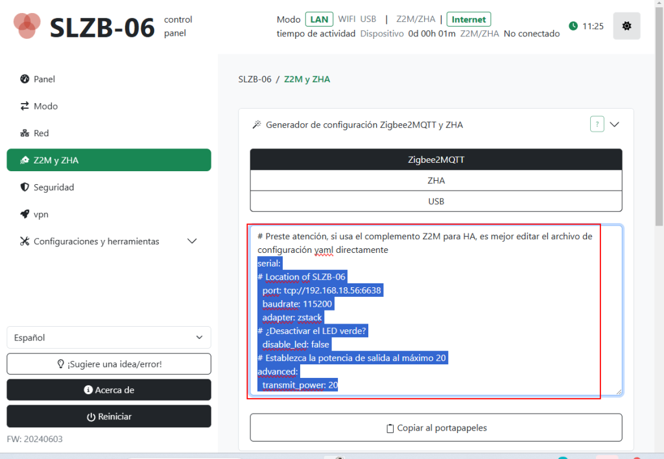This screenshot has height=459, width=664.
Task: Switch to the USB configuration tab
Action: 436,201
